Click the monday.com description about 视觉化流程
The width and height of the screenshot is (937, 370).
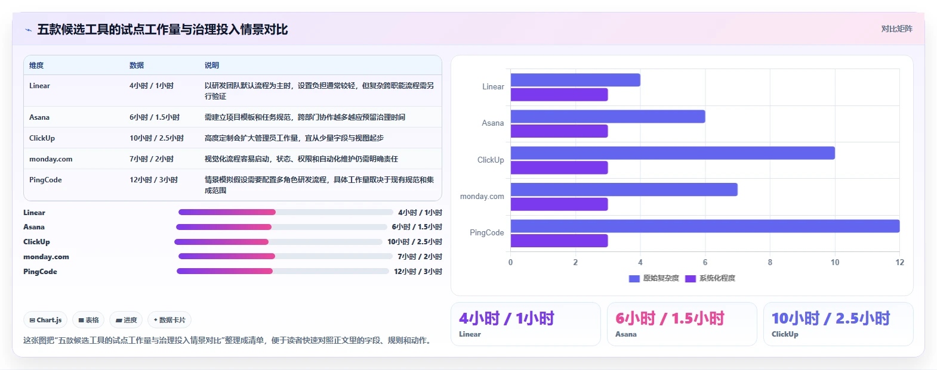(x=301, y=159)
